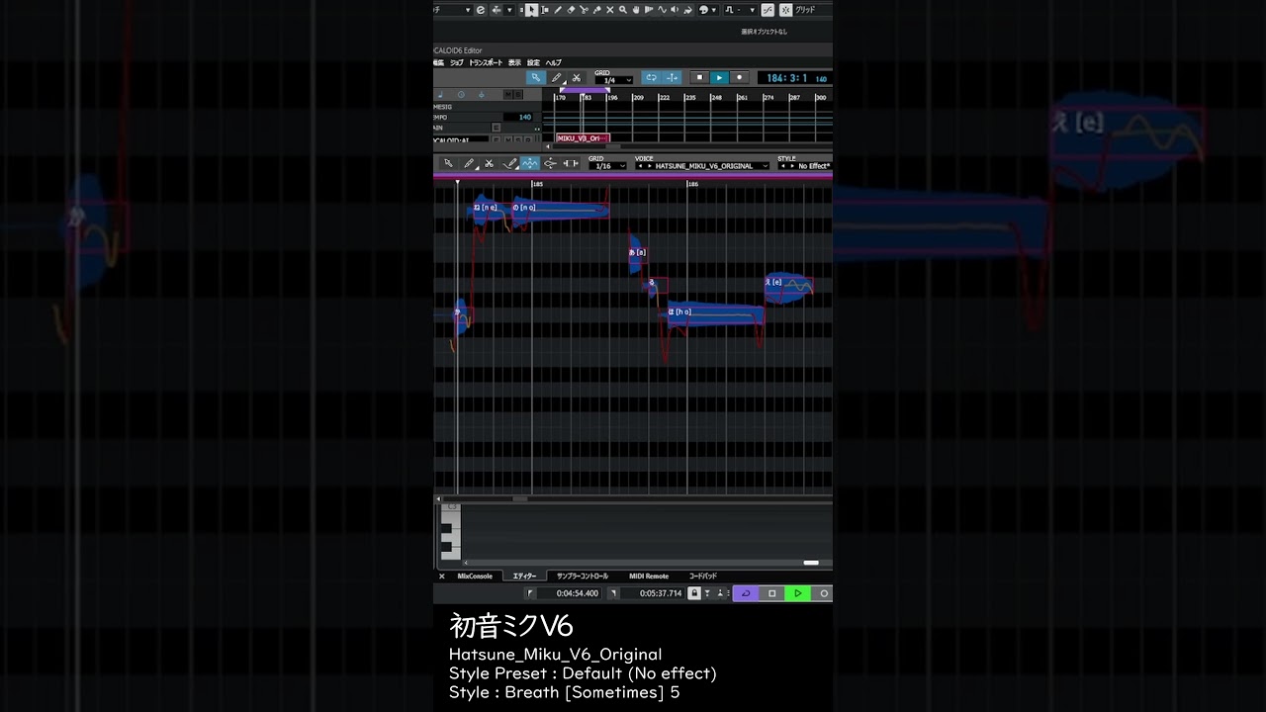Toggle the track header M mute button
The image size is (1266, 712).
click(507, 94)
